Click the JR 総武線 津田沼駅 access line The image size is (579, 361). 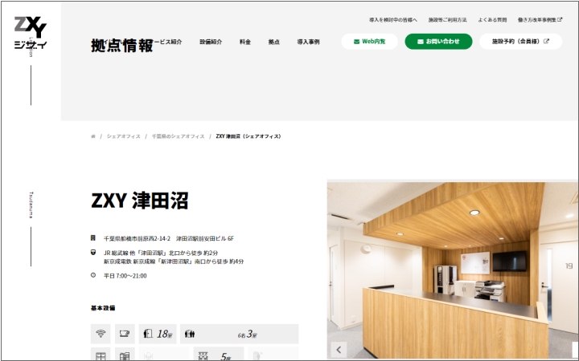tap(161, 253)
